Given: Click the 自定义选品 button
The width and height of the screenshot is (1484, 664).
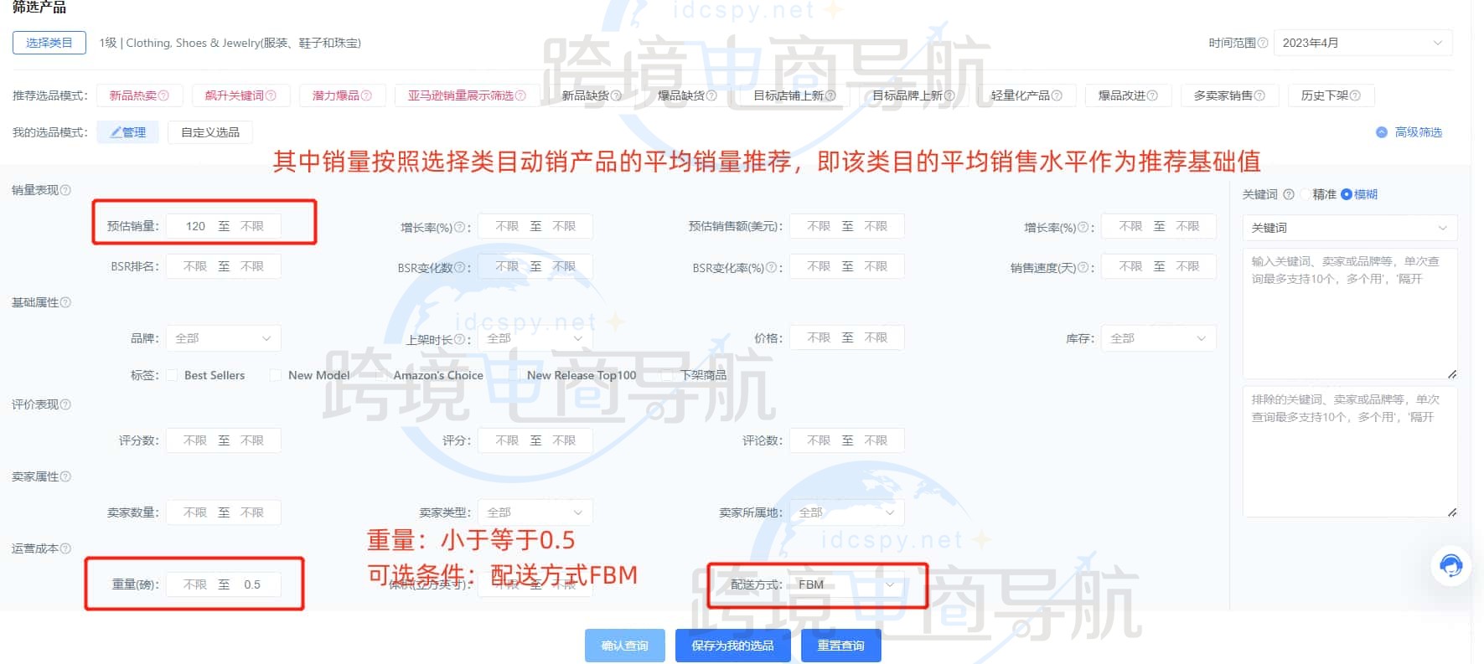Looking at the screenshot, I should click(x=210, y=132).
